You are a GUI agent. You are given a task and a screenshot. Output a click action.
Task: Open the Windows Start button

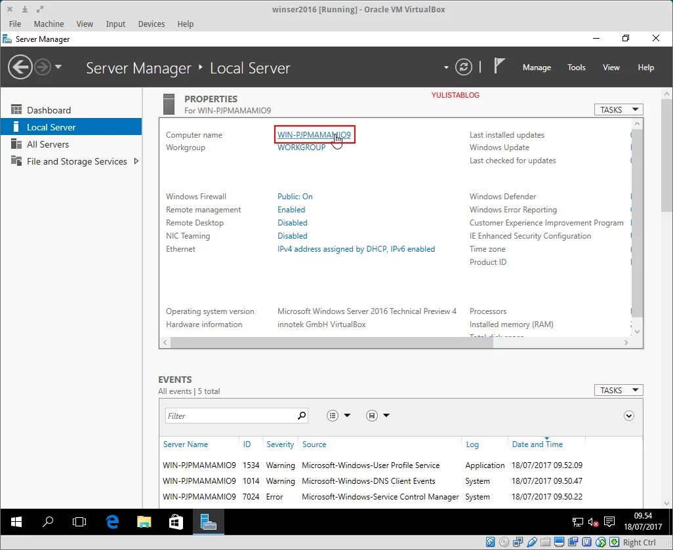tap(16, 522)
